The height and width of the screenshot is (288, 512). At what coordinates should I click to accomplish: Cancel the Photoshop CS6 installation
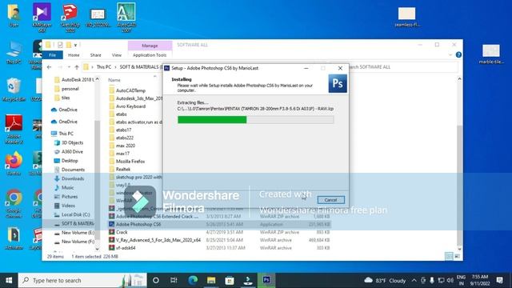[330, 199]
